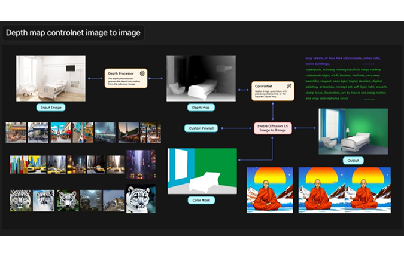The height and width of the screenshot is (258, 404).
Task: Select the green and blue color mask image
Action: [202, 171]
